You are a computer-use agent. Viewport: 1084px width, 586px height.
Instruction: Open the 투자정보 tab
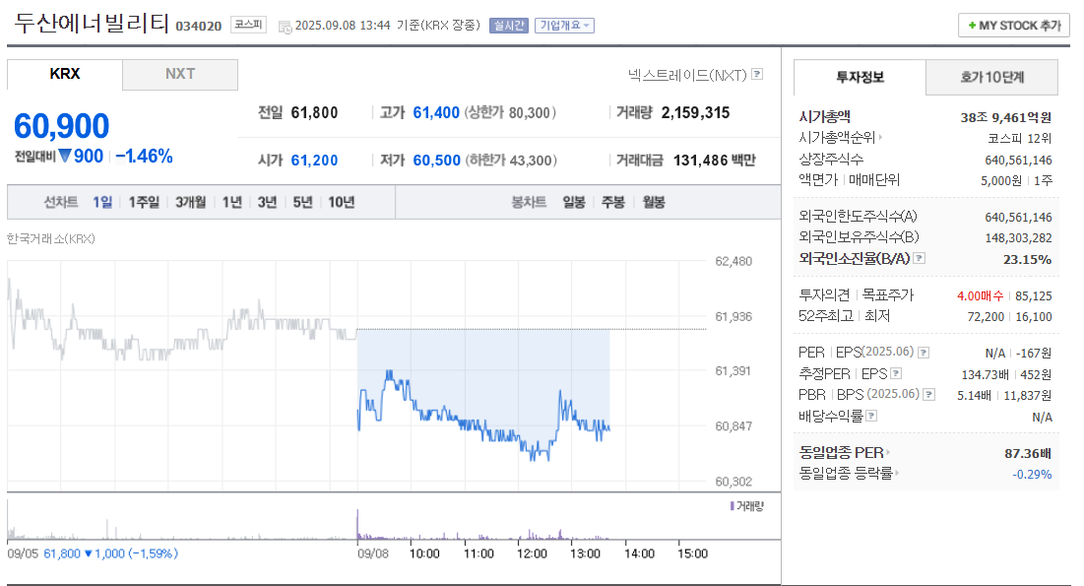pyautogui.click(x=860, y=77)
